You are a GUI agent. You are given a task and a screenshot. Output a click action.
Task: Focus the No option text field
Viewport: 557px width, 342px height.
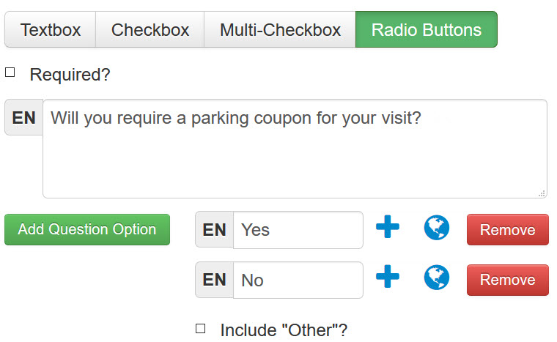pos(298,280)
